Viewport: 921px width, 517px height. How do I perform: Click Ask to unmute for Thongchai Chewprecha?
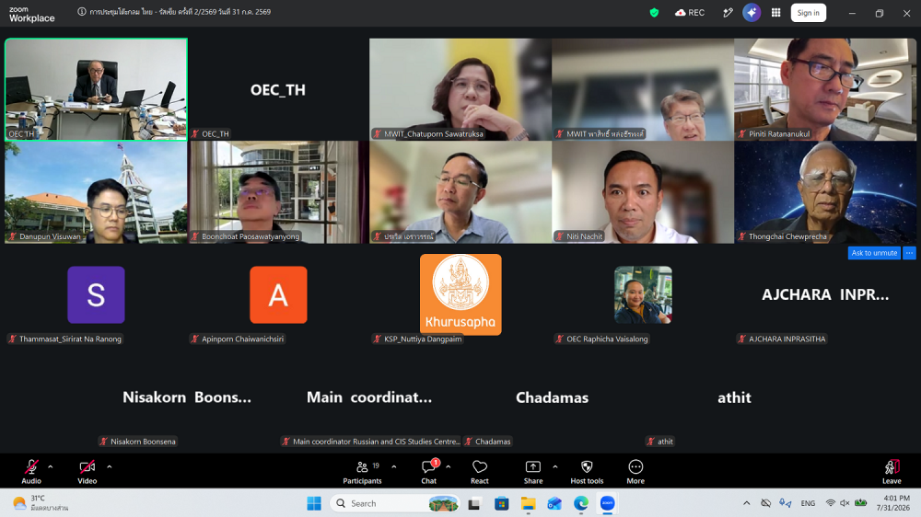coord(874,253)
